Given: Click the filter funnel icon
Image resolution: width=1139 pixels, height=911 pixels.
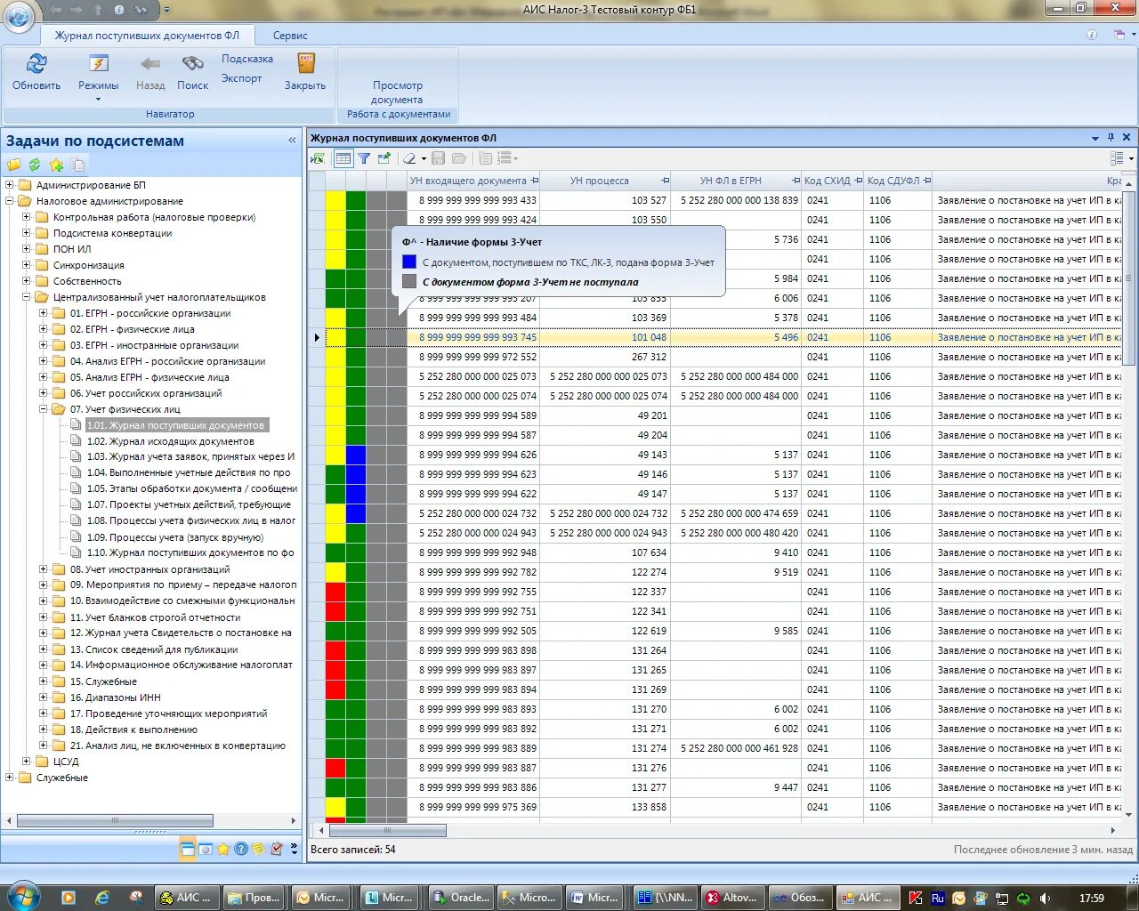Looking at the screenshot, I should point(364,158).
